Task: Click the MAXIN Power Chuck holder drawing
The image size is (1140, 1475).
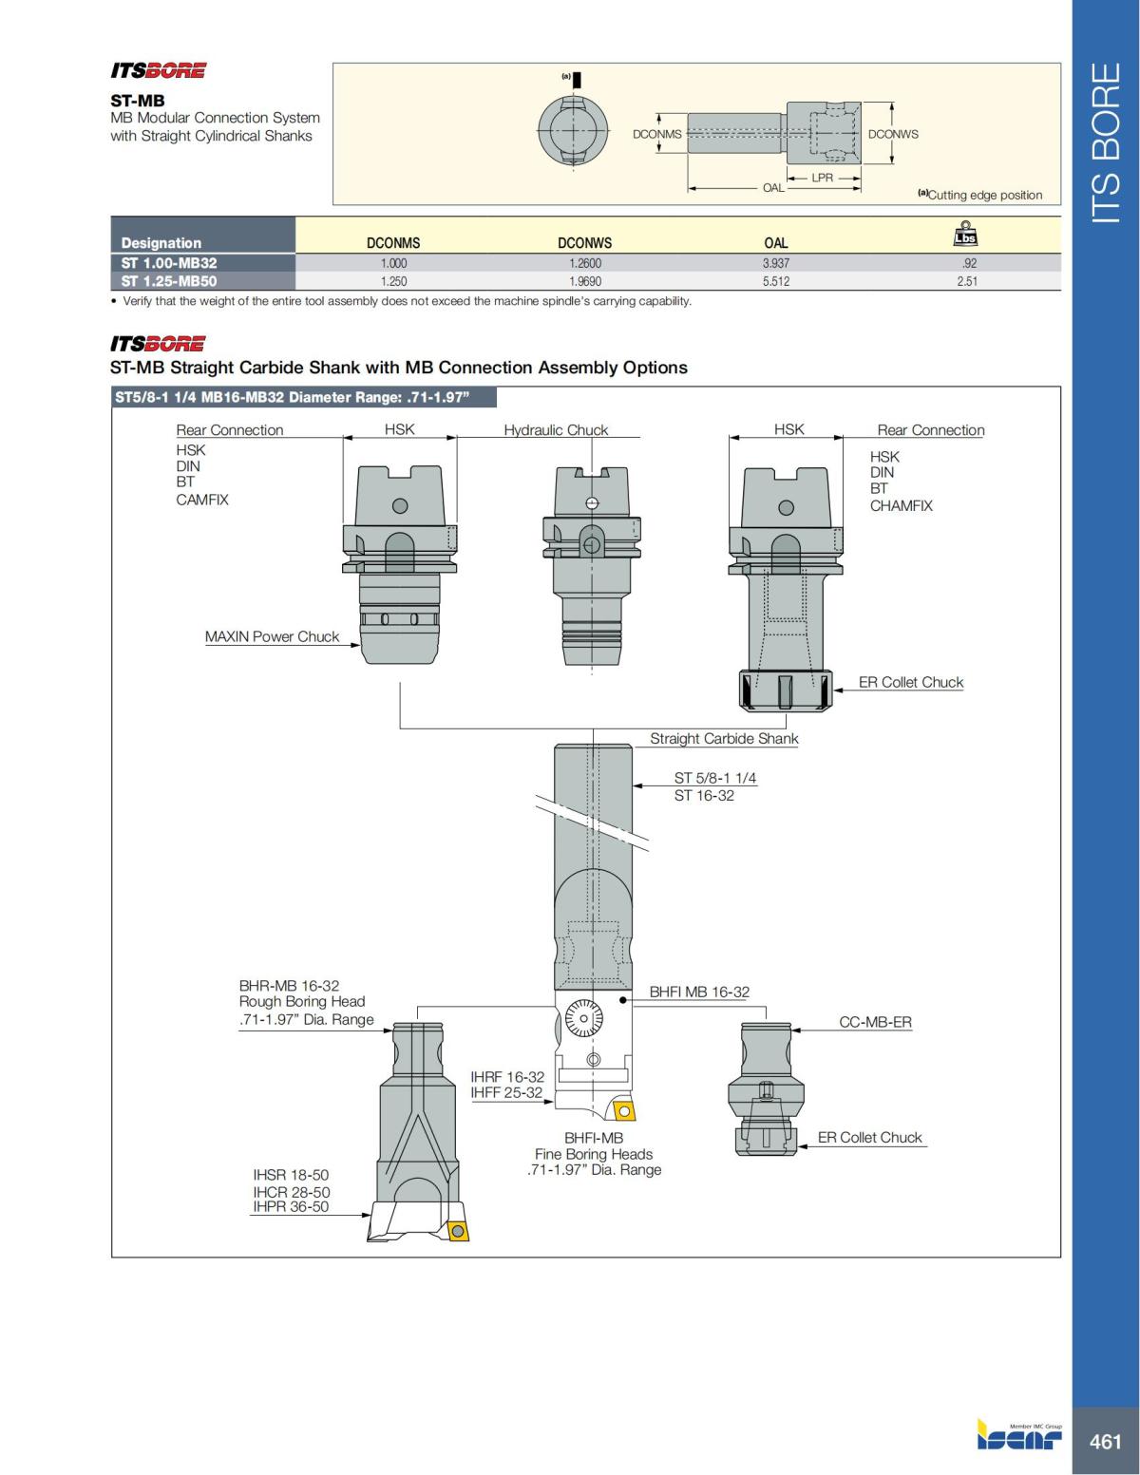Action: 400,563
